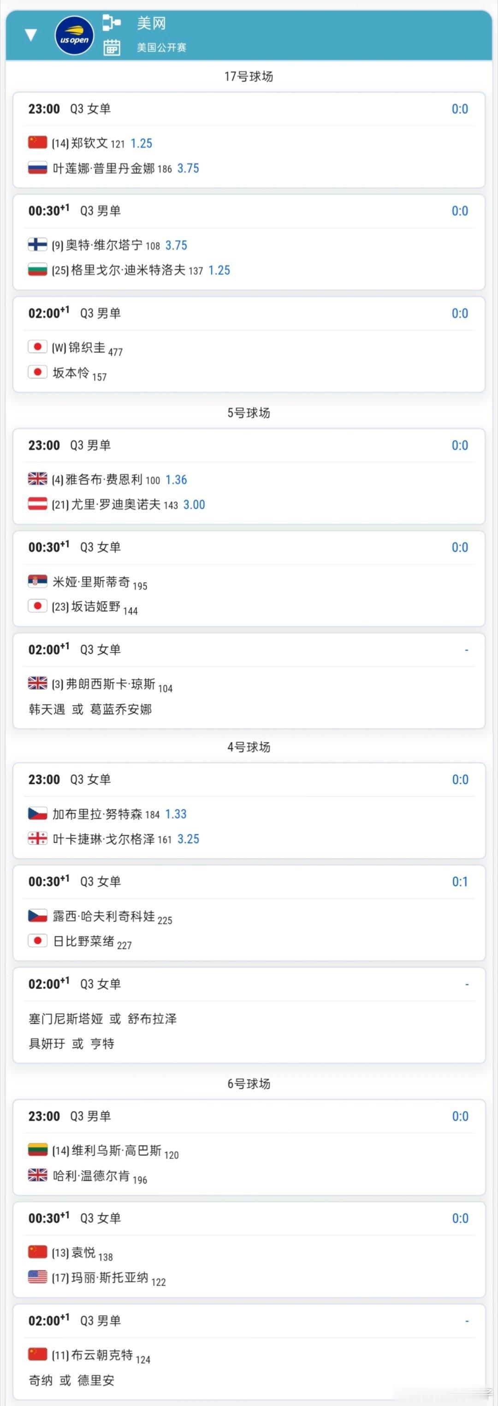Screen dimensions: 498x1406
Task: Click Georgia flag beside 叶卡捷琳·戈尔格泽
Action: (38, 838)
